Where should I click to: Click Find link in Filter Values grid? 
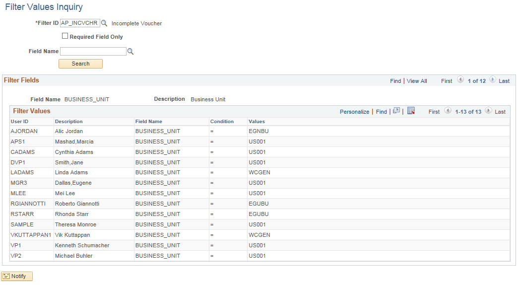click(x=381, y=112)
